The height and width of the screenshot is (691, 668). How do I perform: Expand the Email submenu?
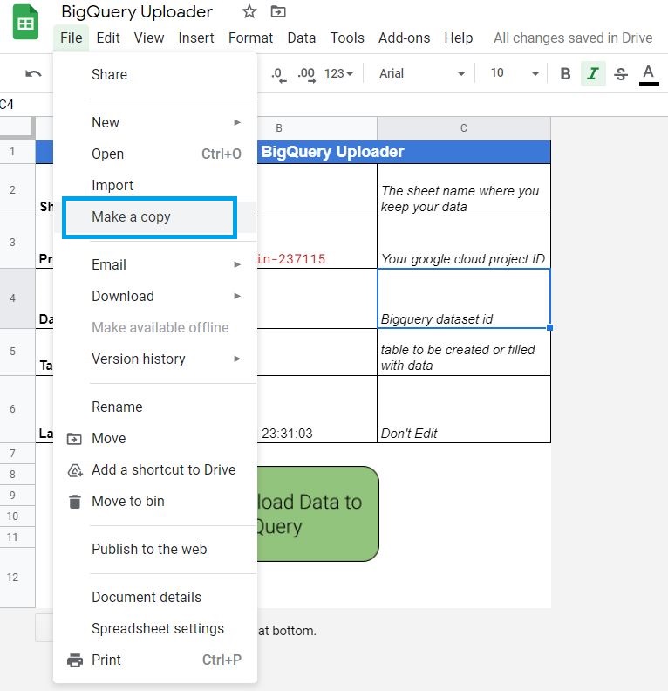pyautogui.click(x=237, y=264)
